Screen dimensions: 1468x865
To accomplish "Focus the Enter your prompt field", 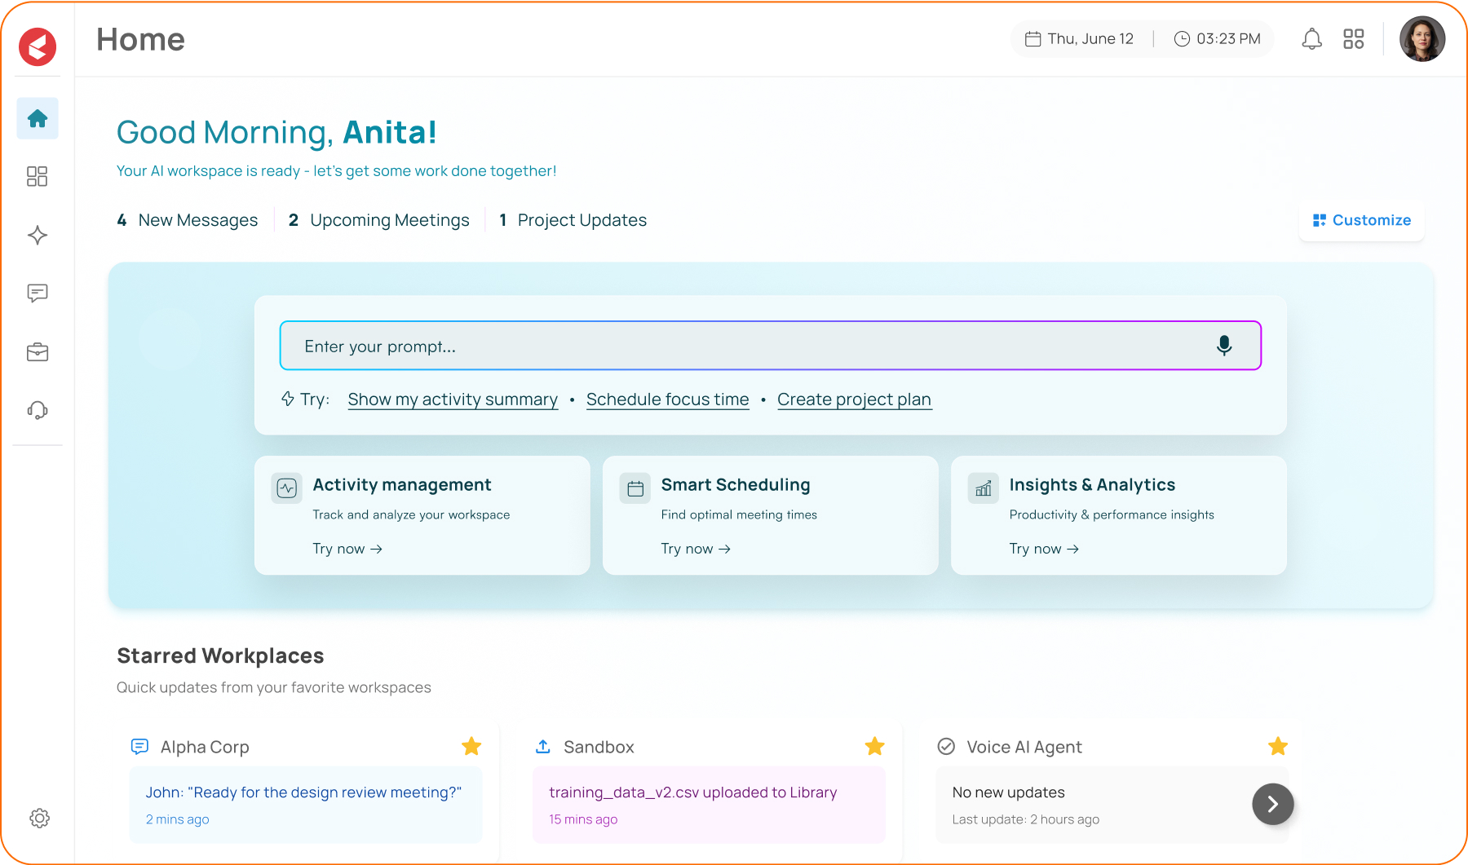I will coord(771,346).
